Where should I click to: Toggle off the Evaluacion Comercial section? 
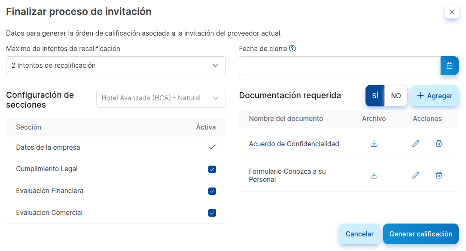click(212, 212)
